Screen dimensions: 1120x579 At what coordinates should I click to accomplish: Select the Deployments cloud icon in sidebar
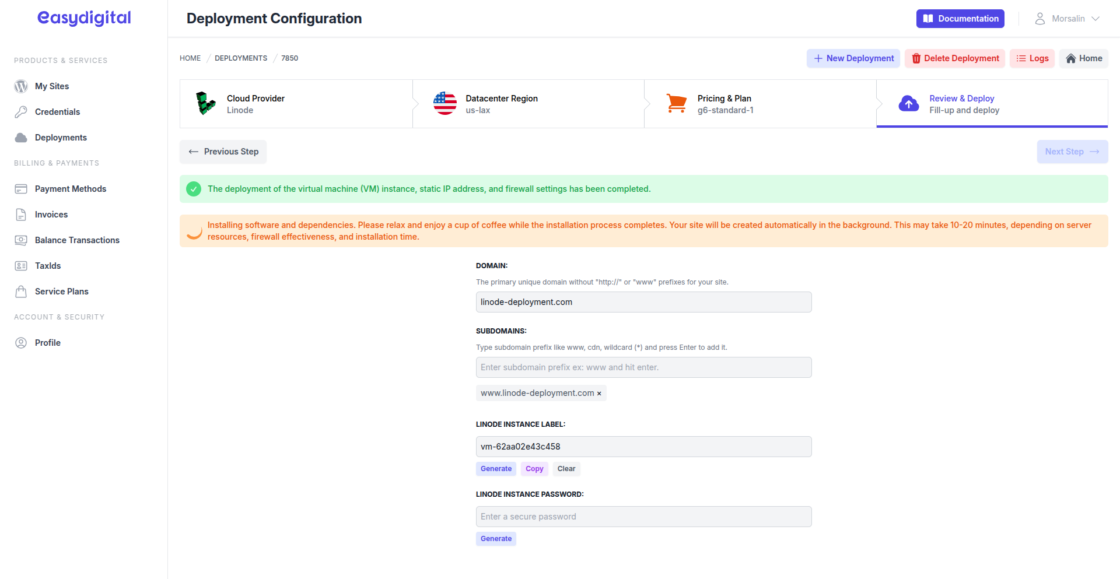[x=21, y=138]
